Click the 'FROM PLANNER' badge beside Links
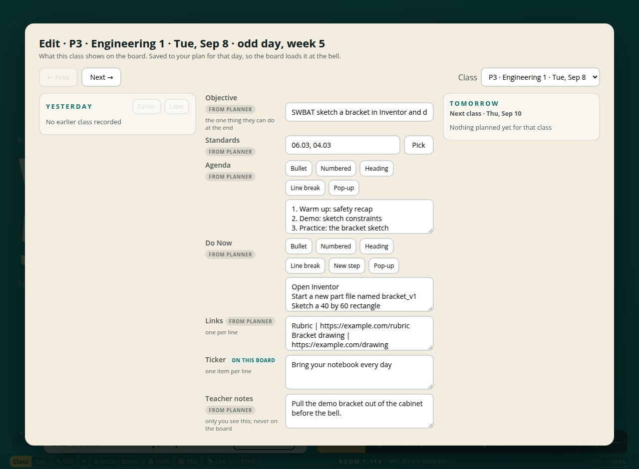This screenshot has height=469, width=639. coord(251,321)
